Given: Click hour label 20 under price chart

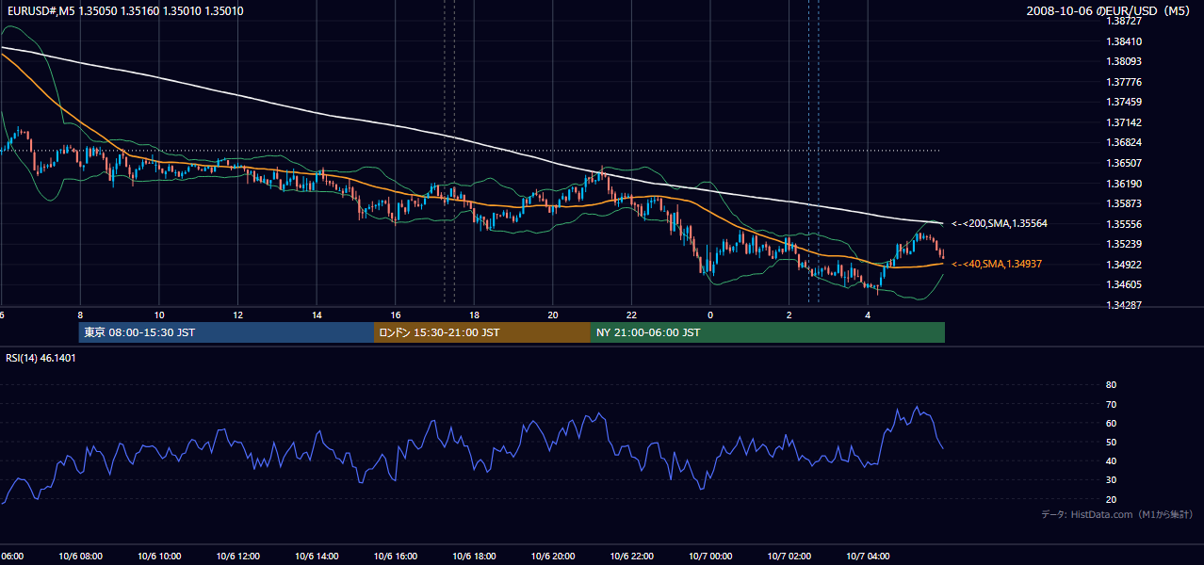Looking at the screenshot, I should (553, 315).
